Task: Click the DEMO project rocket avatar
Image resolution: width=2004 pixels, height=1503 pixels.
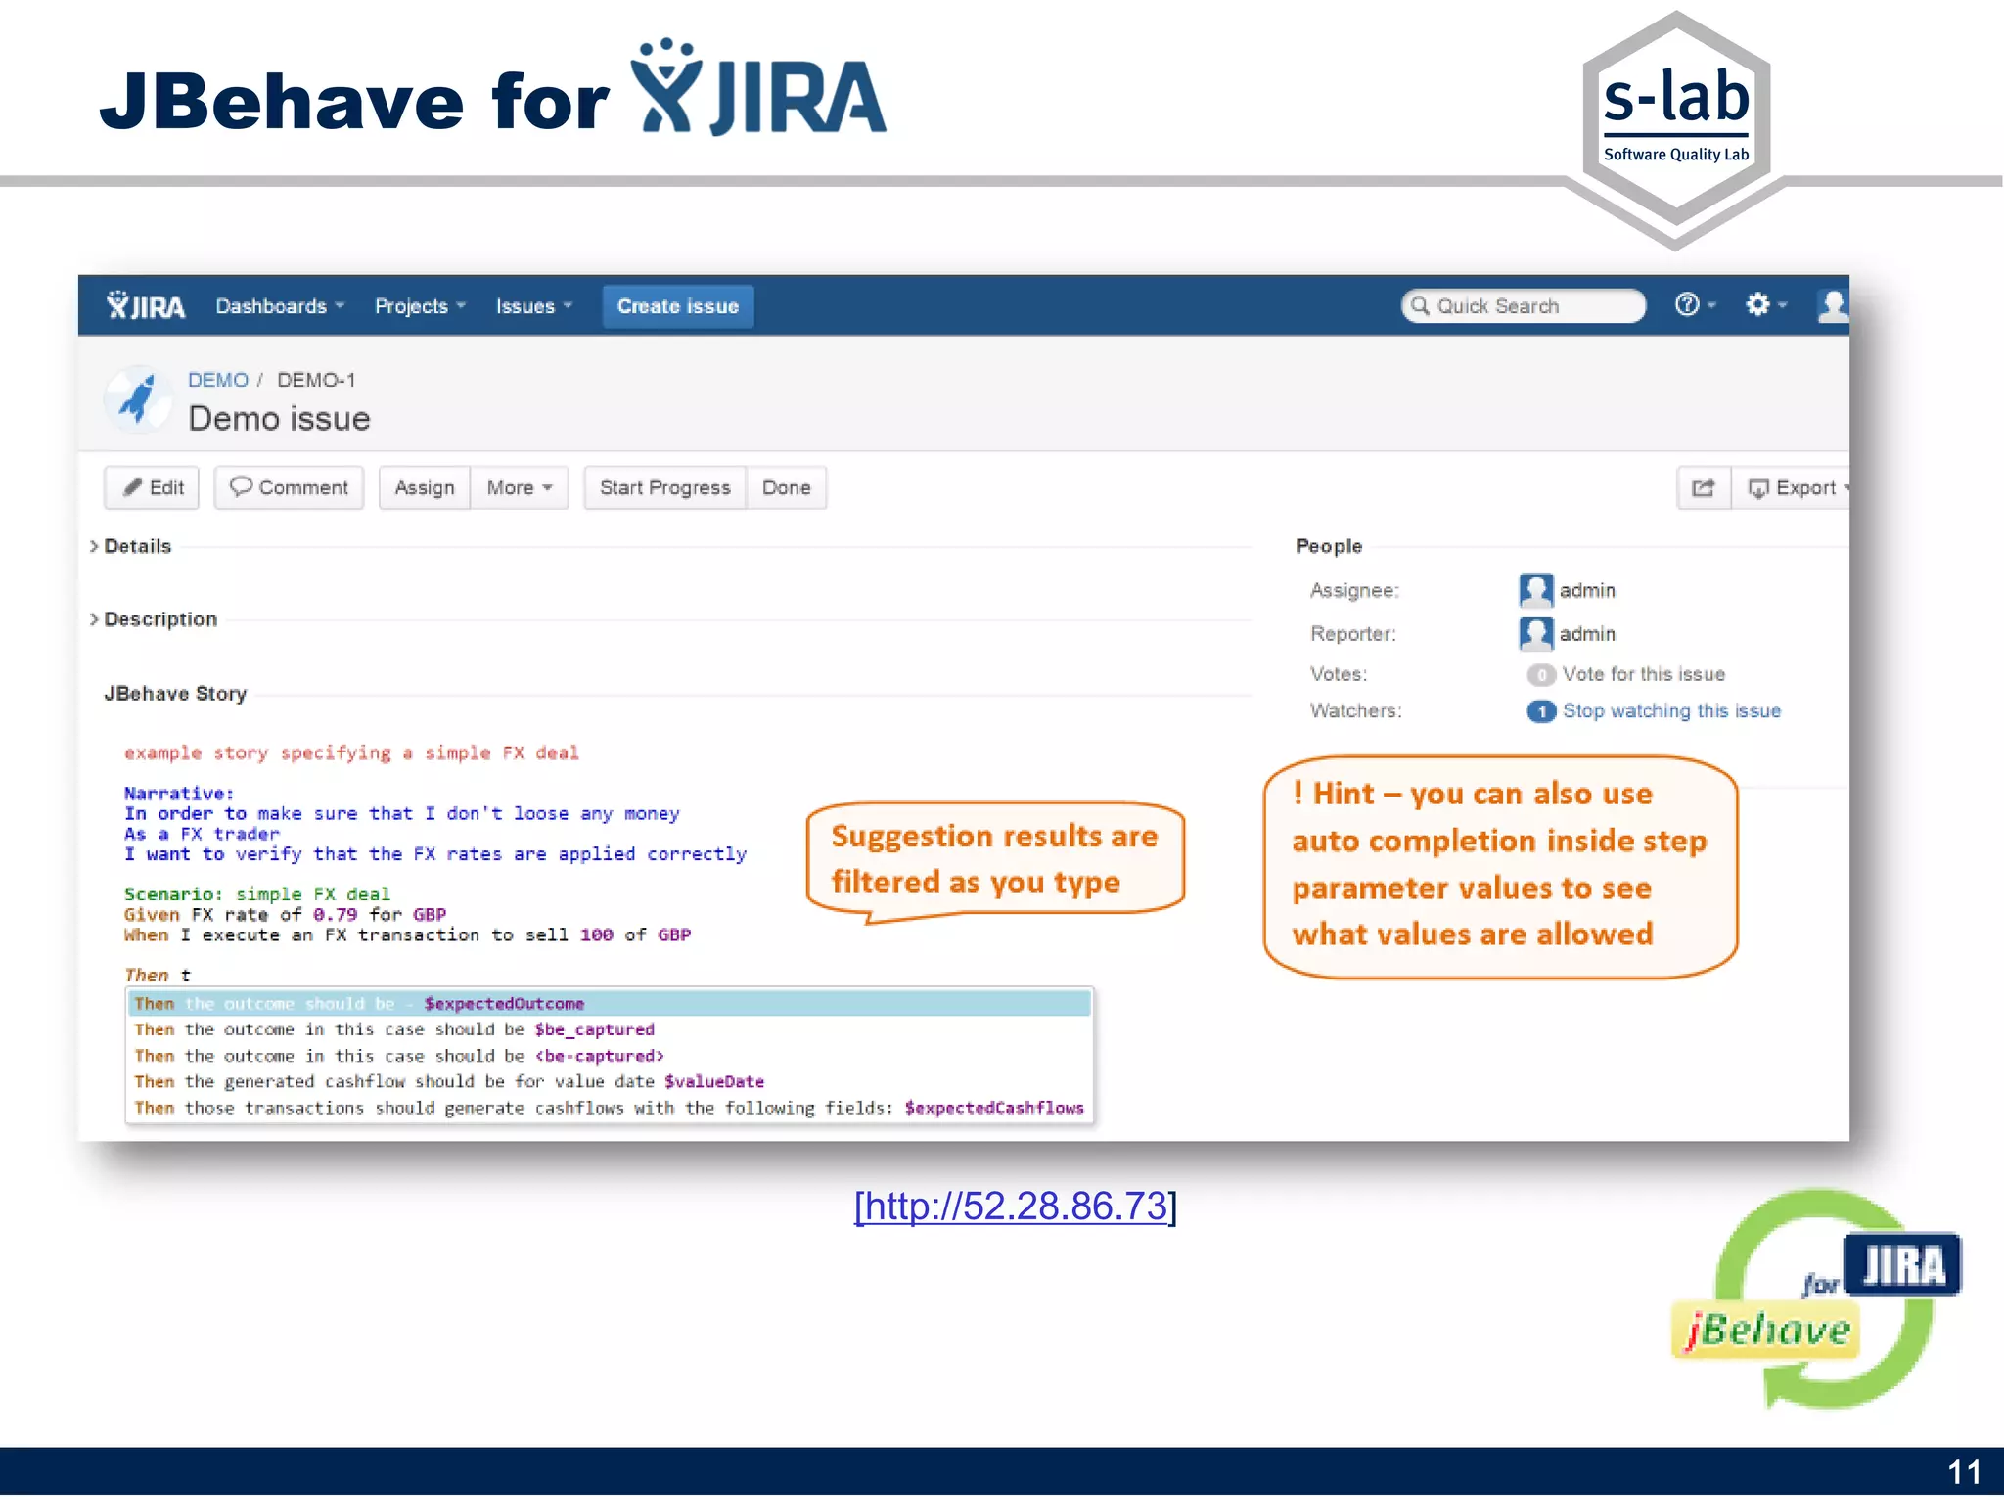Action: coord(139,399)
